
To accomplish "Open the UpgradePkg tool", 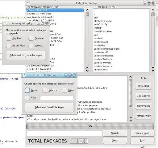I will click(x=143, y=96).
